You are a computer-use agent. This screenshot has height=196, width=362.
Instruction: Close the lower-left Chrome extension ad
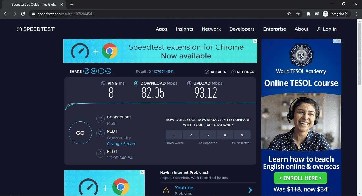coord(142,172)
